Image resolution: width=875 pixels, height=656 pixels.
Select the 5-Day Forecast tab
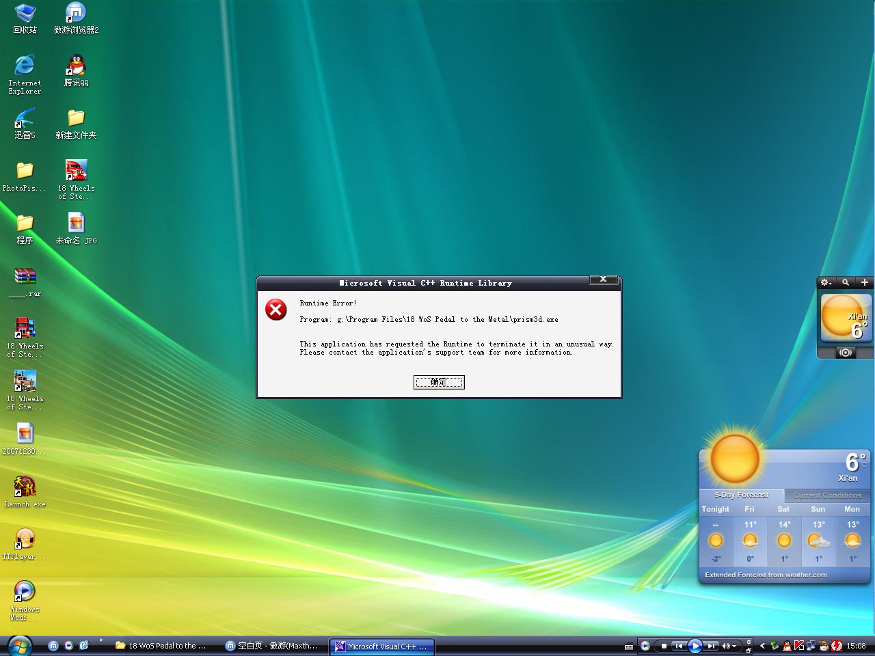pyautogui.click(x=741, y=495)
